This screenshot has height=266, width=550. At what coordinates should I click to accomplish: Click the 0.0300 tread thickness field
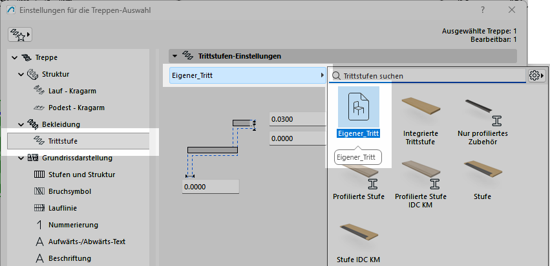pos(297,119)
